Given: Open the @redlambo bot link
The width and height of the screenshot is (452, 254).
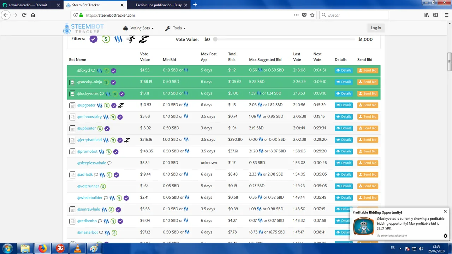Looking at the screenshot, I should (87, 221).
